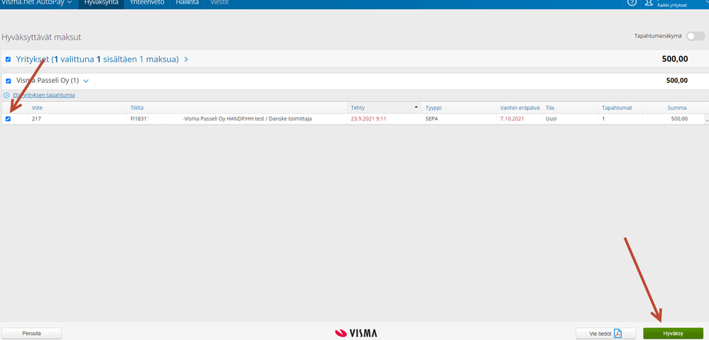Click the date 23.9.2021 9:11 cell

385,119
